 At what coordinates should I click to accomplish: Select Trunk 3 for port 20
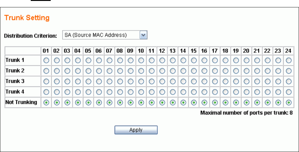246,82
